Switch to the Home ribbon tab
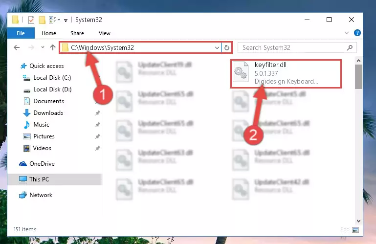Viewport: 376px width, 244px height. click(x=49, y=33)
